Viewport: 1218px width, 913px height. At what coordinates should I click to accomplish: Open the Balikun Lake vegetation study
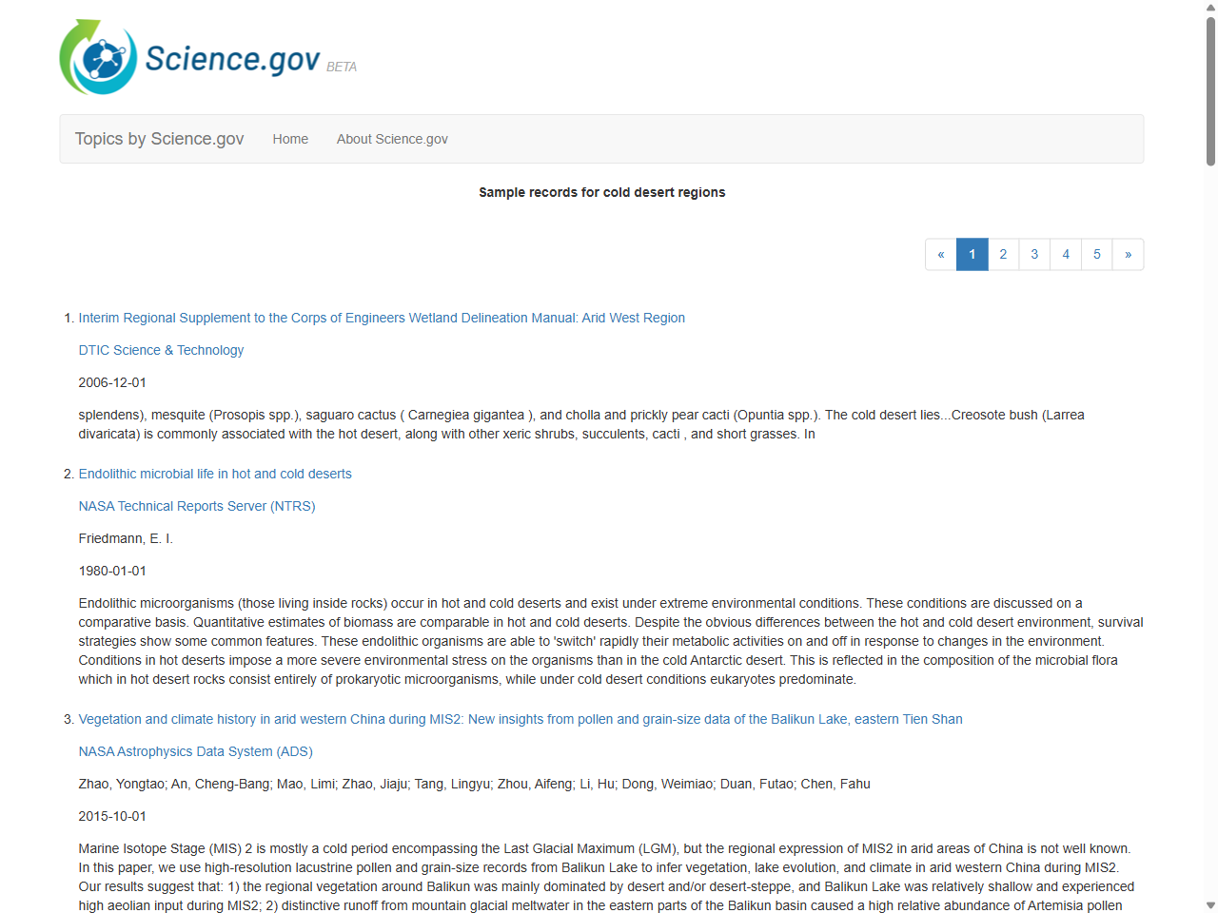coord(521,719)
